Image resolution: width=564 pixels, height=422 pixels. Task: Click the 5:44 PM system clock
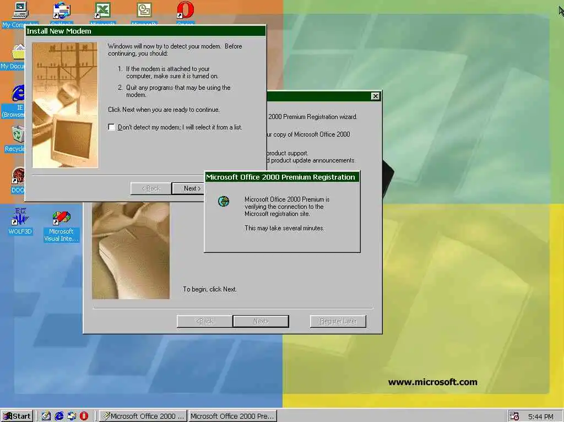(540, 416)
